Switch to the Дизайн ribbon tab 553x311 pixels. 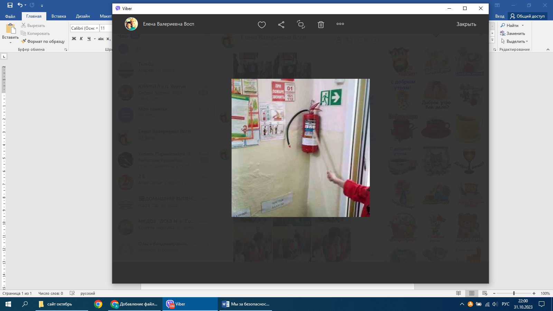pos(83,16)
